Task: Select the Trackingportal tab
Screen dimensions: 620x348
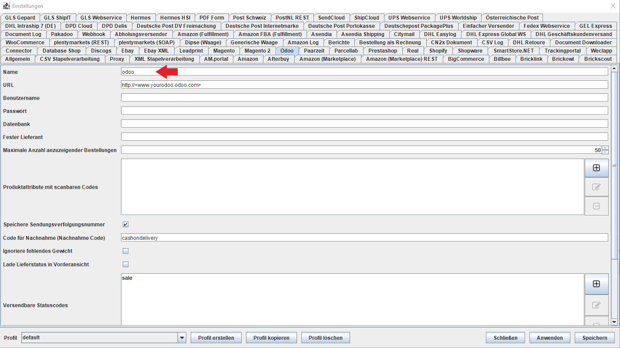Action: point(563,51)
